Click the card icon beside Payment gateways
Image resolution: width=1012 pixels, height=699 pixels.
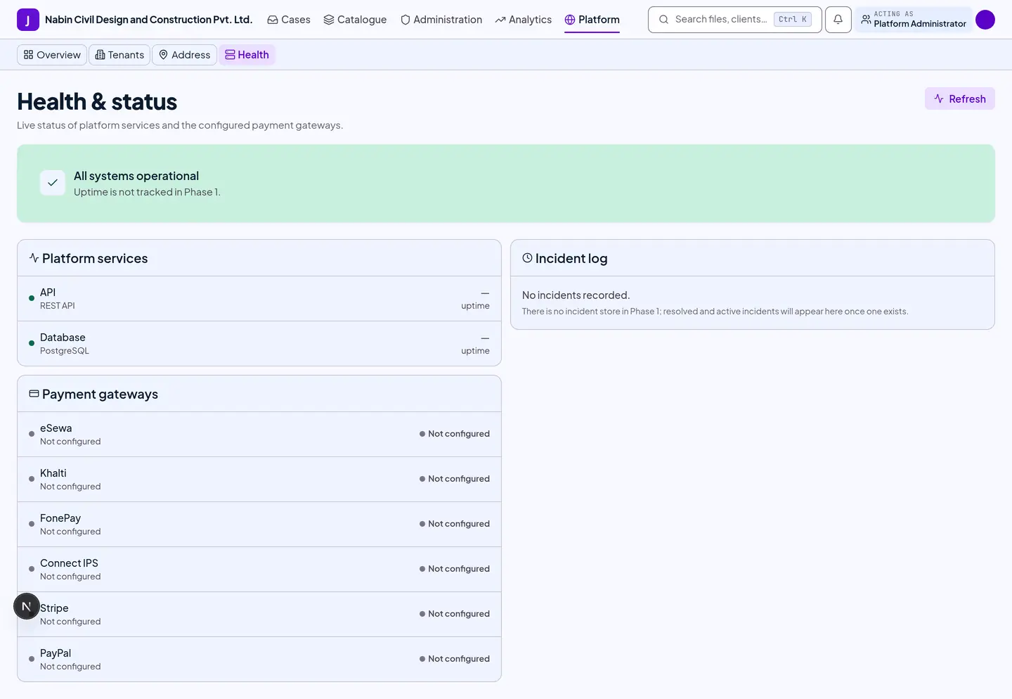point(34,394)
